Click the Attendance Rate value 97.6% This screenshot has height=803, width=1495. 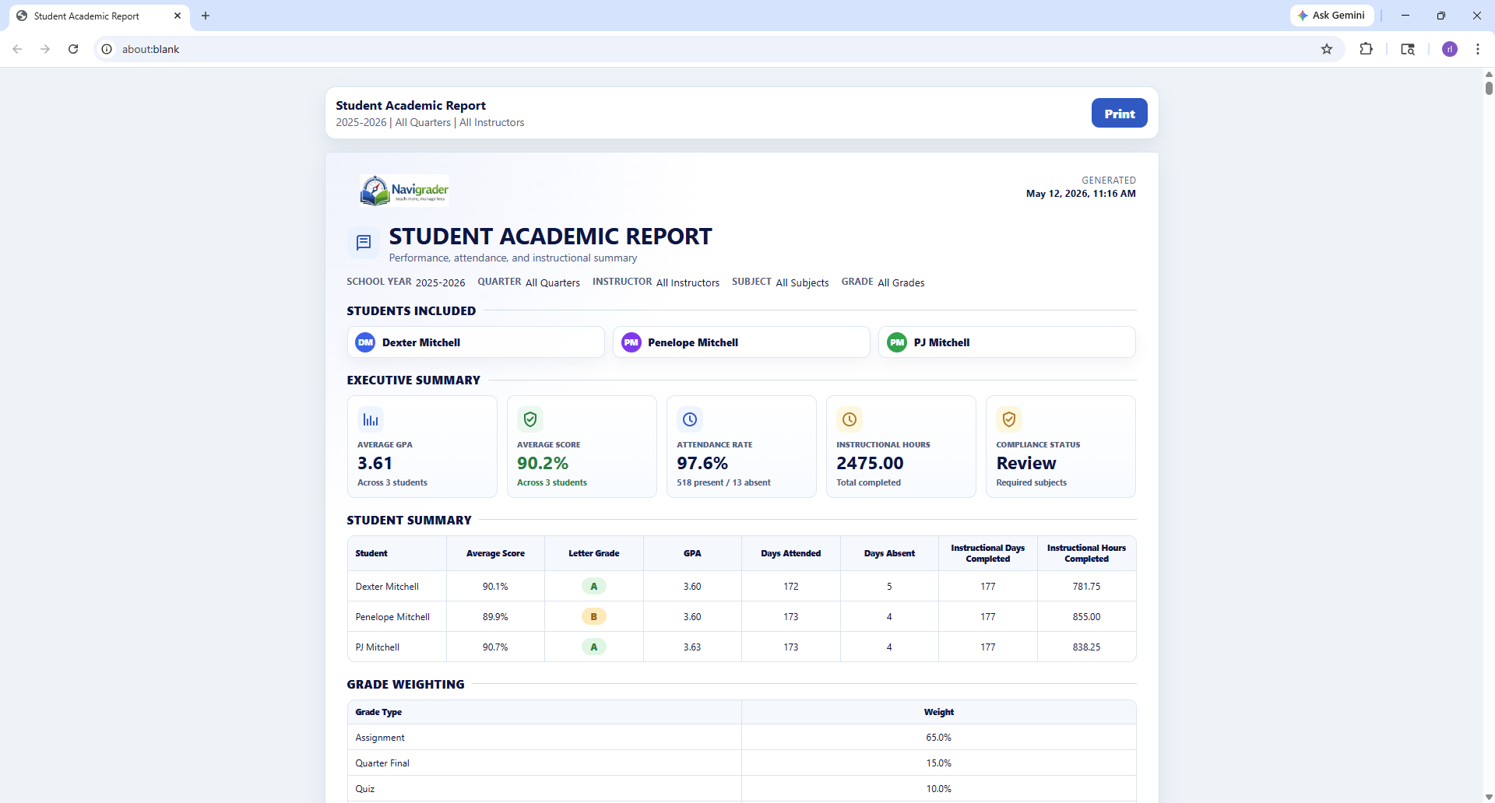pos(702,463)
